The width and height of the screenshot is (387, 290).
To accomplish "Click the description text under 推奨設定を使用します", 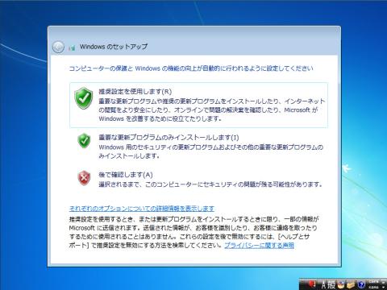I will [212, 110].
